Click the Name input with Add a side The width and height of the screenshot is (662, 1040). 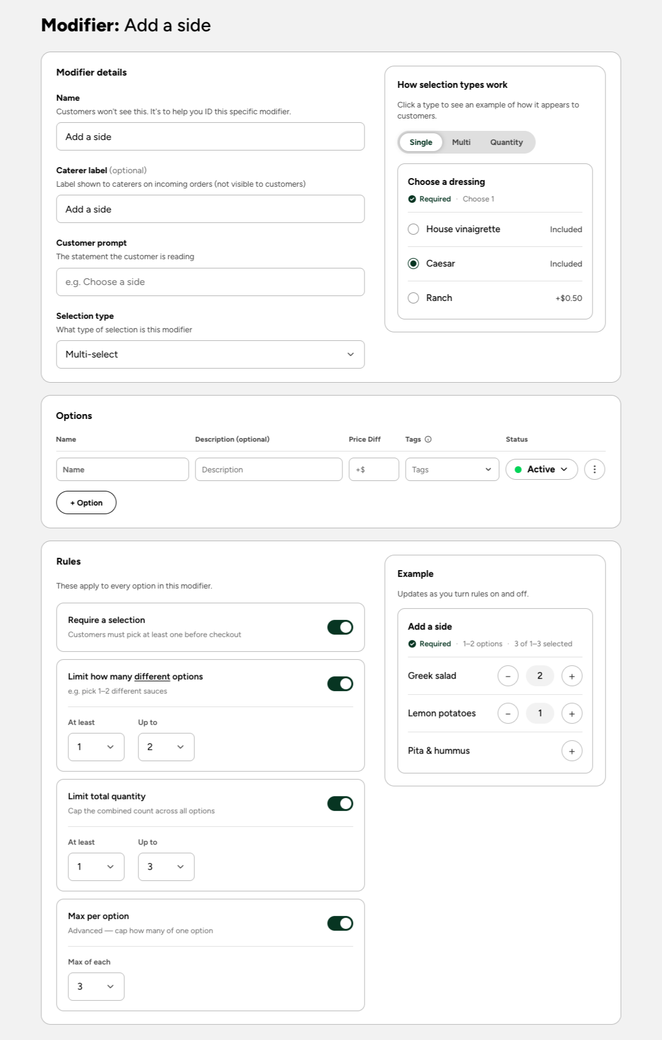(x=210, y=136)
